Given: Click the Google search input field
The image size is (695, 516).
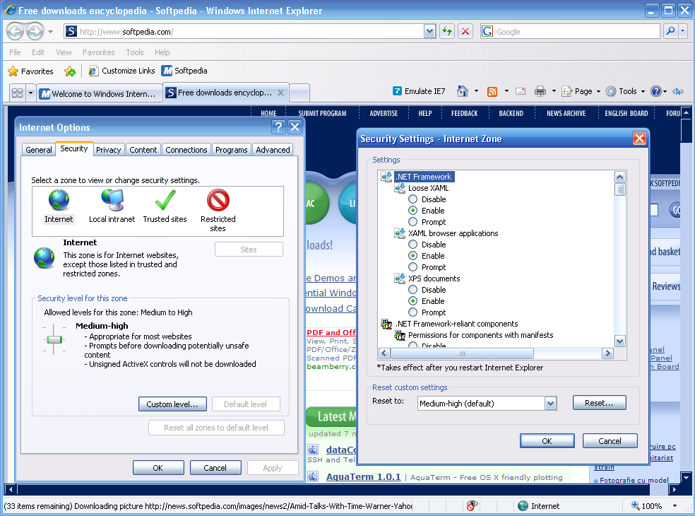Looking at the screenshot, I should (577, 32).
